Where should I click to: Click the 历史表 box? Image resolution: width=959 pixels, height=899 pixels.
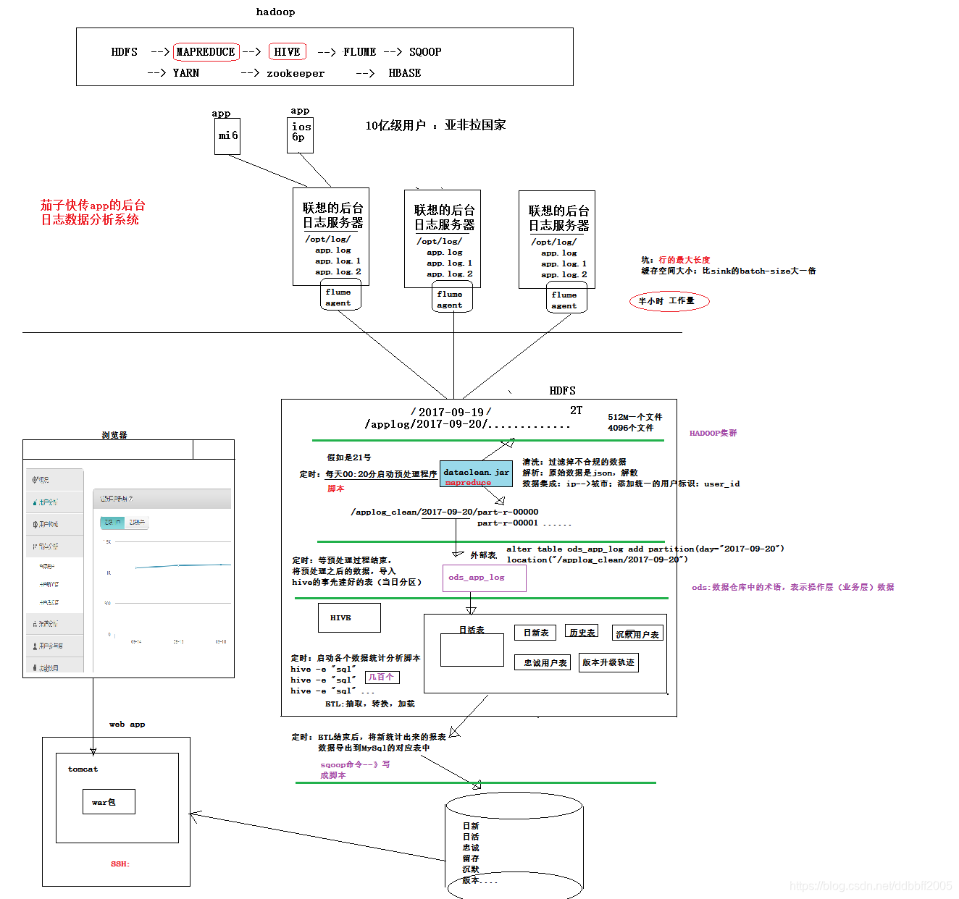coord(582,632)
